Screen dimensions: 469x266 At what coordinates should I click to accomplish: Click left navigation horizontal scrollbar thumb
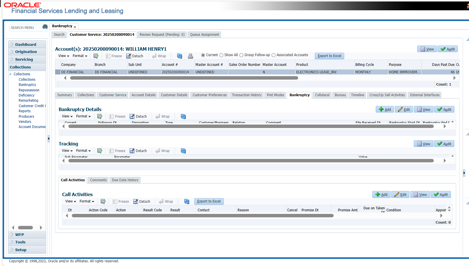25,228
